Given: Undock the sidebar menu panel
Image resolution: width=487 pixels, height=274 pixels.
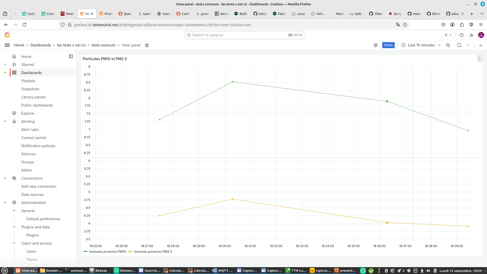Looking at the screenshot, I should (71, 56).
